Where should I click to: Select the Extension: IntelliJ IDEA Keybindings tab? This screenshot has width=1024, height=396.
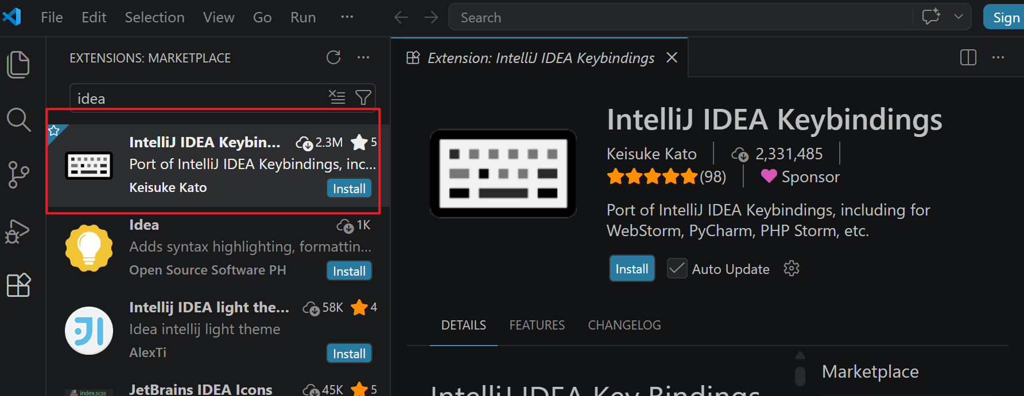(541, 58)
